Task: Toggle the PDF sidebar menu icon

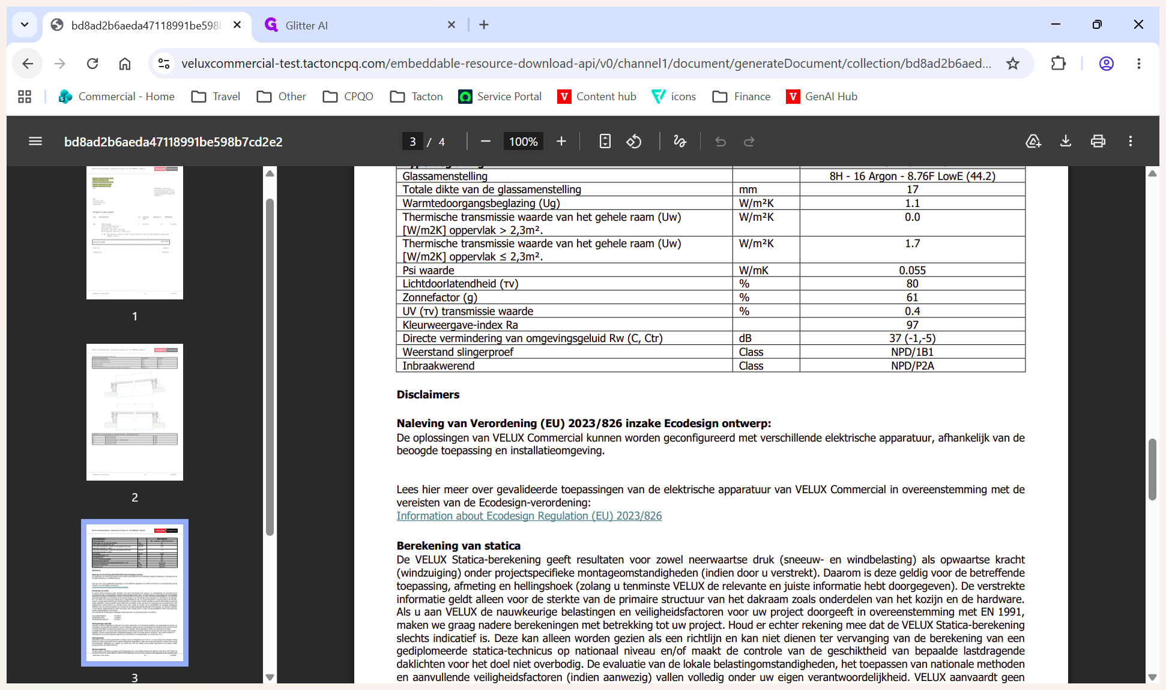Action: 35,142
